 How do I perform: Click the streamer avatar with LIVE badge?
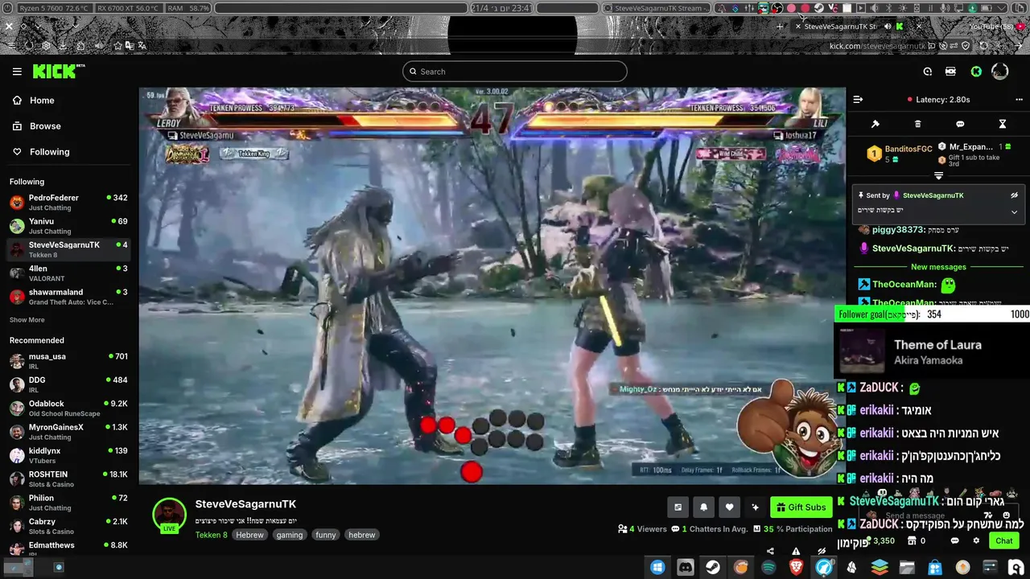point(169,515)
